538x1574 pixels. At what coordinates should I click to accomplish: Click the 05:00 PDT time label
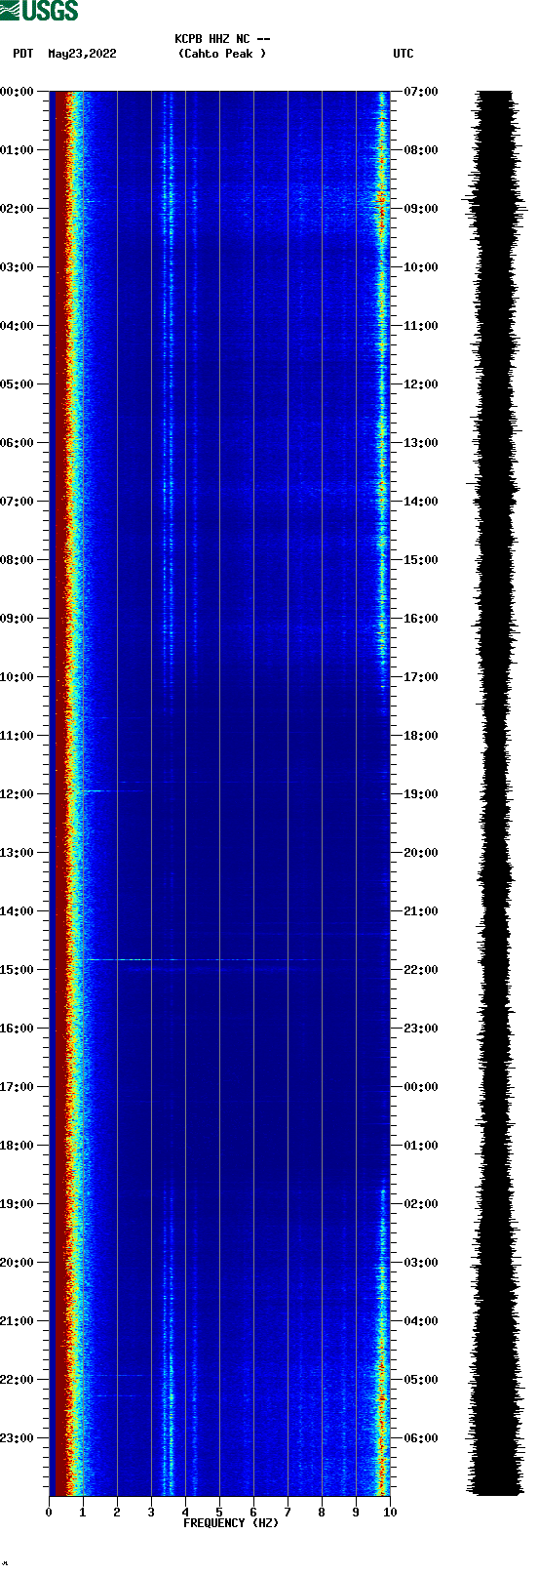18,384
